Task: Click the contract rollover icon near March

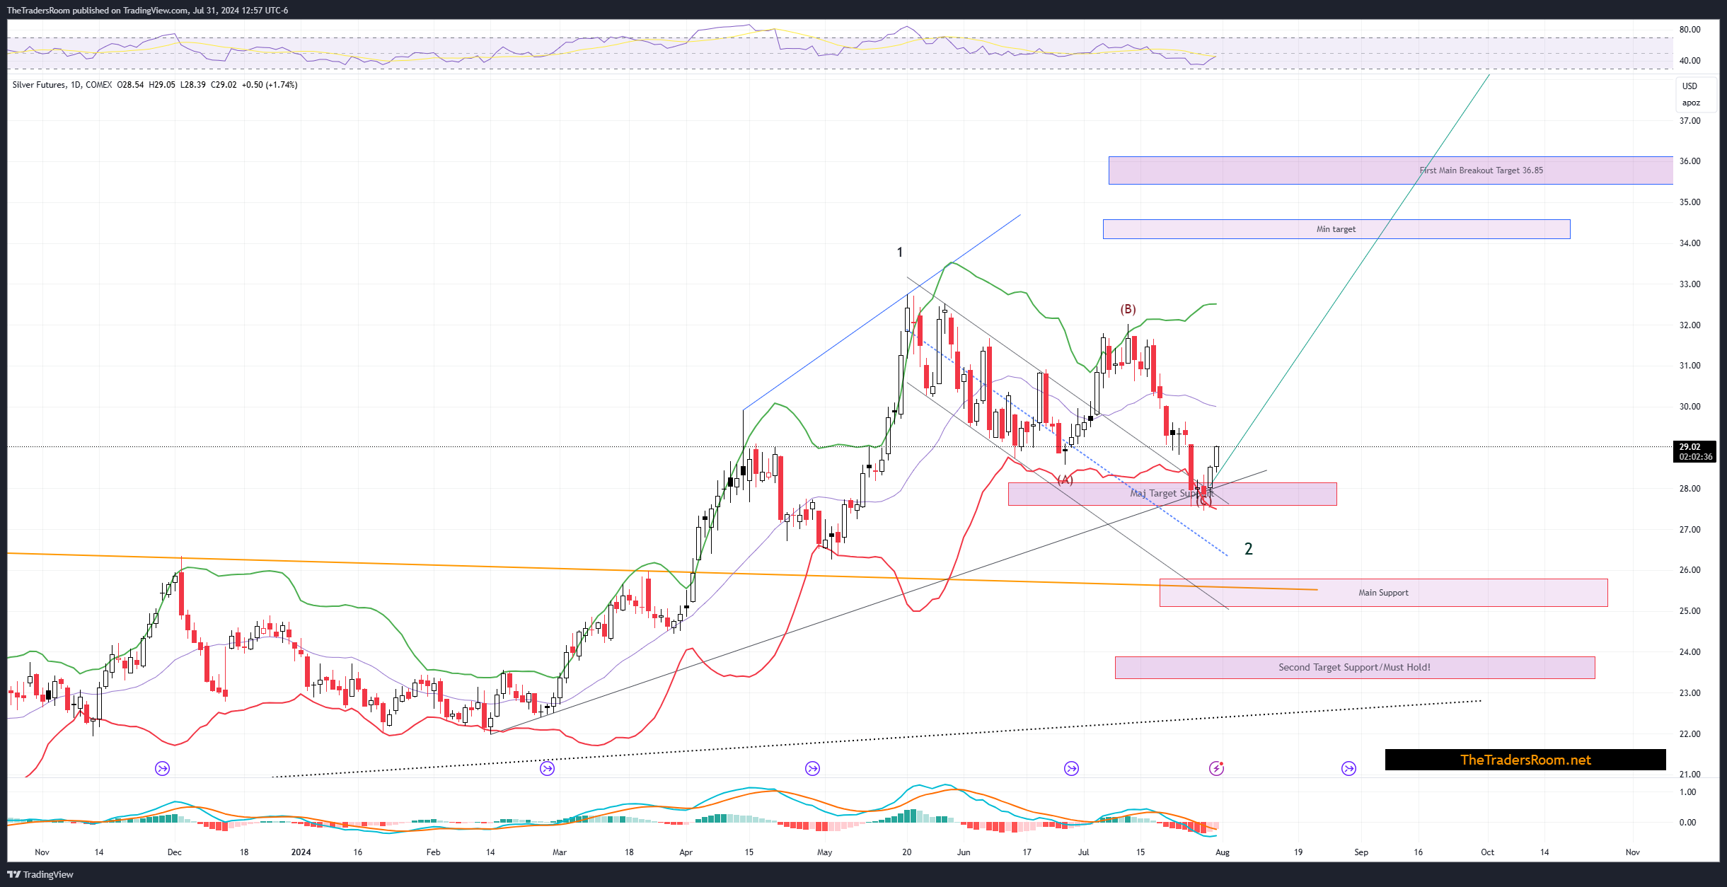Action: point(547,768)
